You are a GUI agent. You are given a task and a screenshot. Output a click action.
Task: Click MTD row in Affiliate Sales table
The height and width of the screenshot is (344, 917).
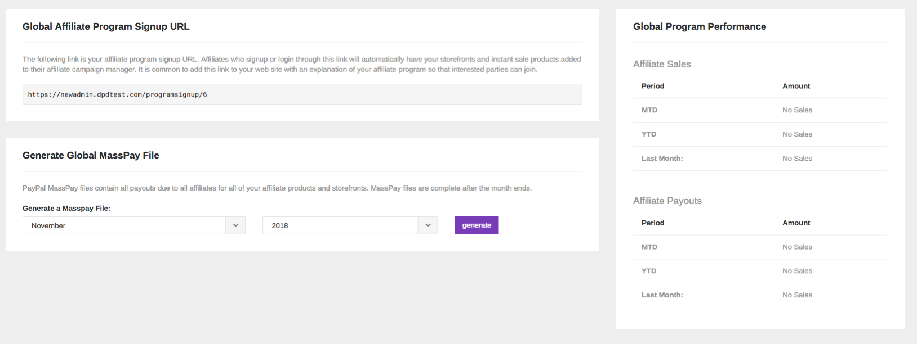tap(760, 110)
